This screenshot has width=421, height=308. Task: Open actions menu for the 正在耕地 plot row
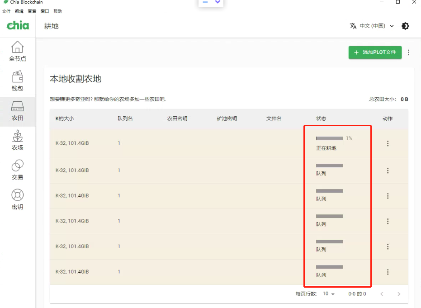click(388, 143)
